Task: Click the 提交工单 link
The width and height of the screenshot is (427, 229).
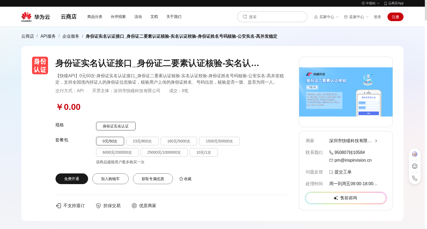Action: pos(343,172)
